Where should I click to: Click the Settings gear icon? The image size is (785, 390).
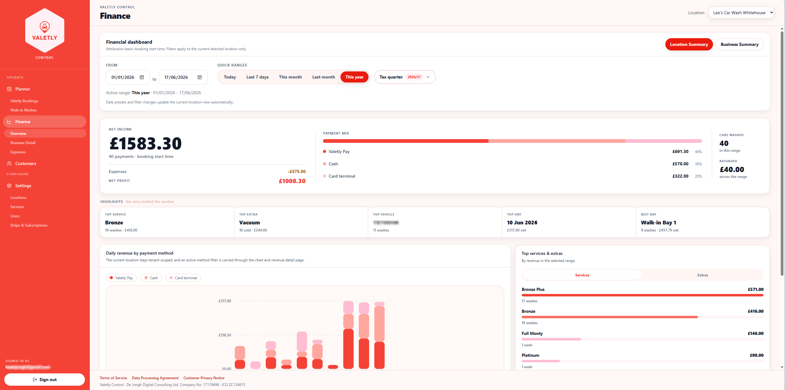[9, 186]
